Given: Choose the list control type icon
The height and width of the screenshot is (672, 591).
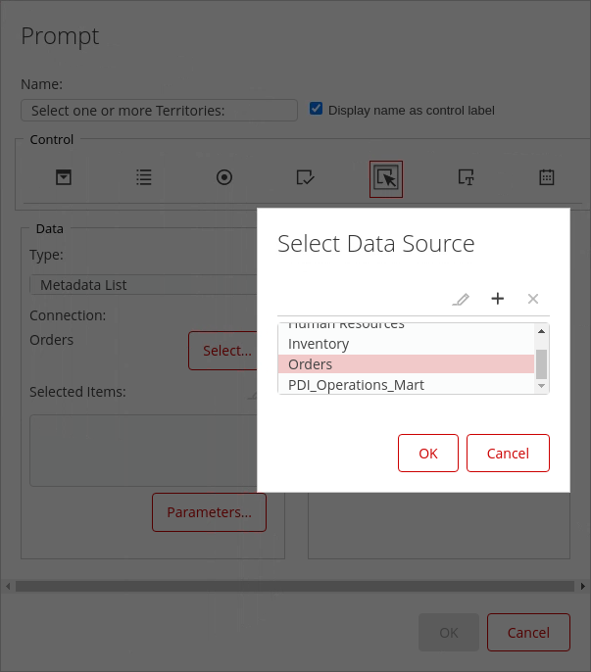Looking at the screenshot, I should (x=144, y=177).
